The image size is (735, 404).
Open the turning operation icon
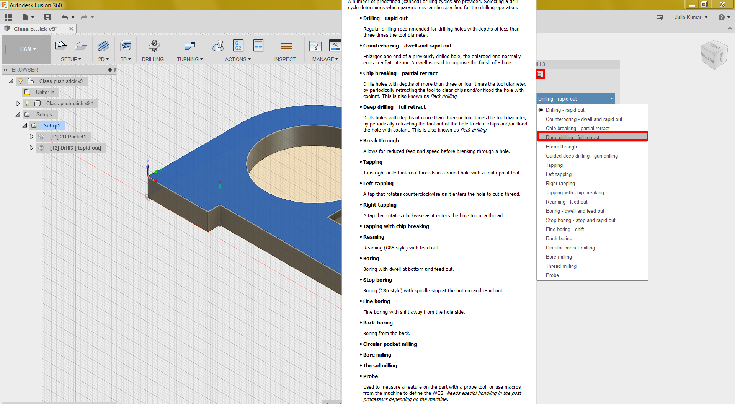[x=189, y=46]
